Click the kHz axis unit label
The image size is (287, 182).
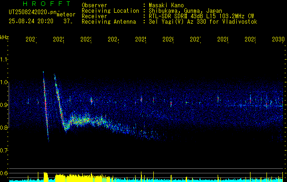pyautogui.click(x=4, y=37)
